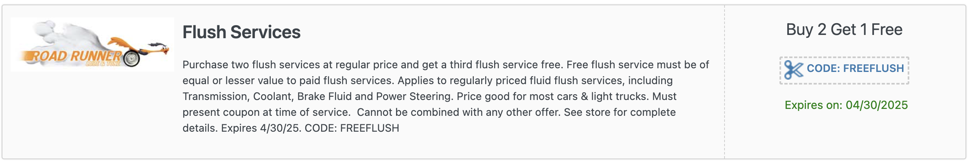Click the dashed vertical coupon divider
This screenshot has height=165, width=972.
[x=725, y=82]
